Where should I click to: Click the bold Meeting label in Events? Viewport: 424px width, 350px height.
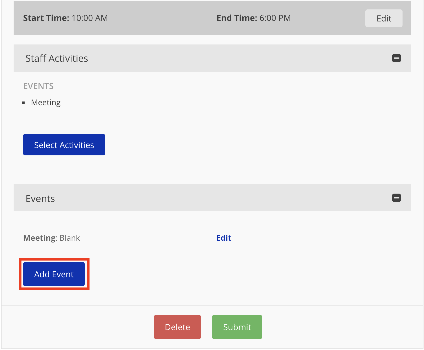[40, 238]
